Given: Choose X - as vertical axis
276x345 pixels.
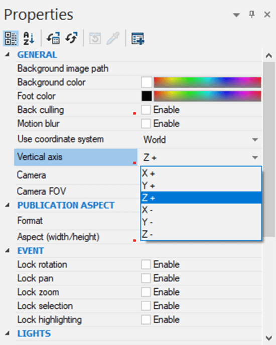Looking at the screenshot, I should point(201,210).
